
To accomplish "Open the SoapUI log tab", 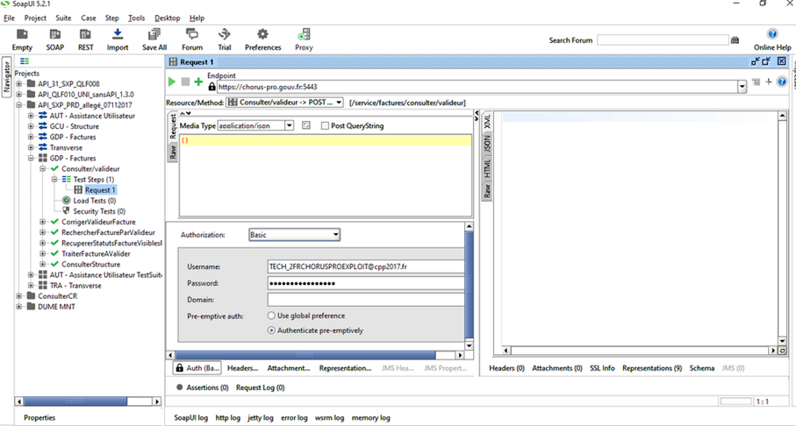I will coord(190,418).
